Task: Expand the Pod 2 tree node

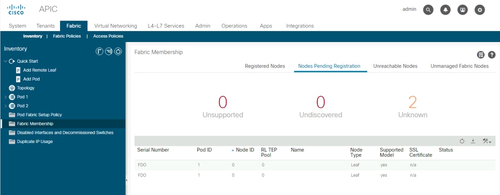Action: pyautogui.click(x=5, y=106)
